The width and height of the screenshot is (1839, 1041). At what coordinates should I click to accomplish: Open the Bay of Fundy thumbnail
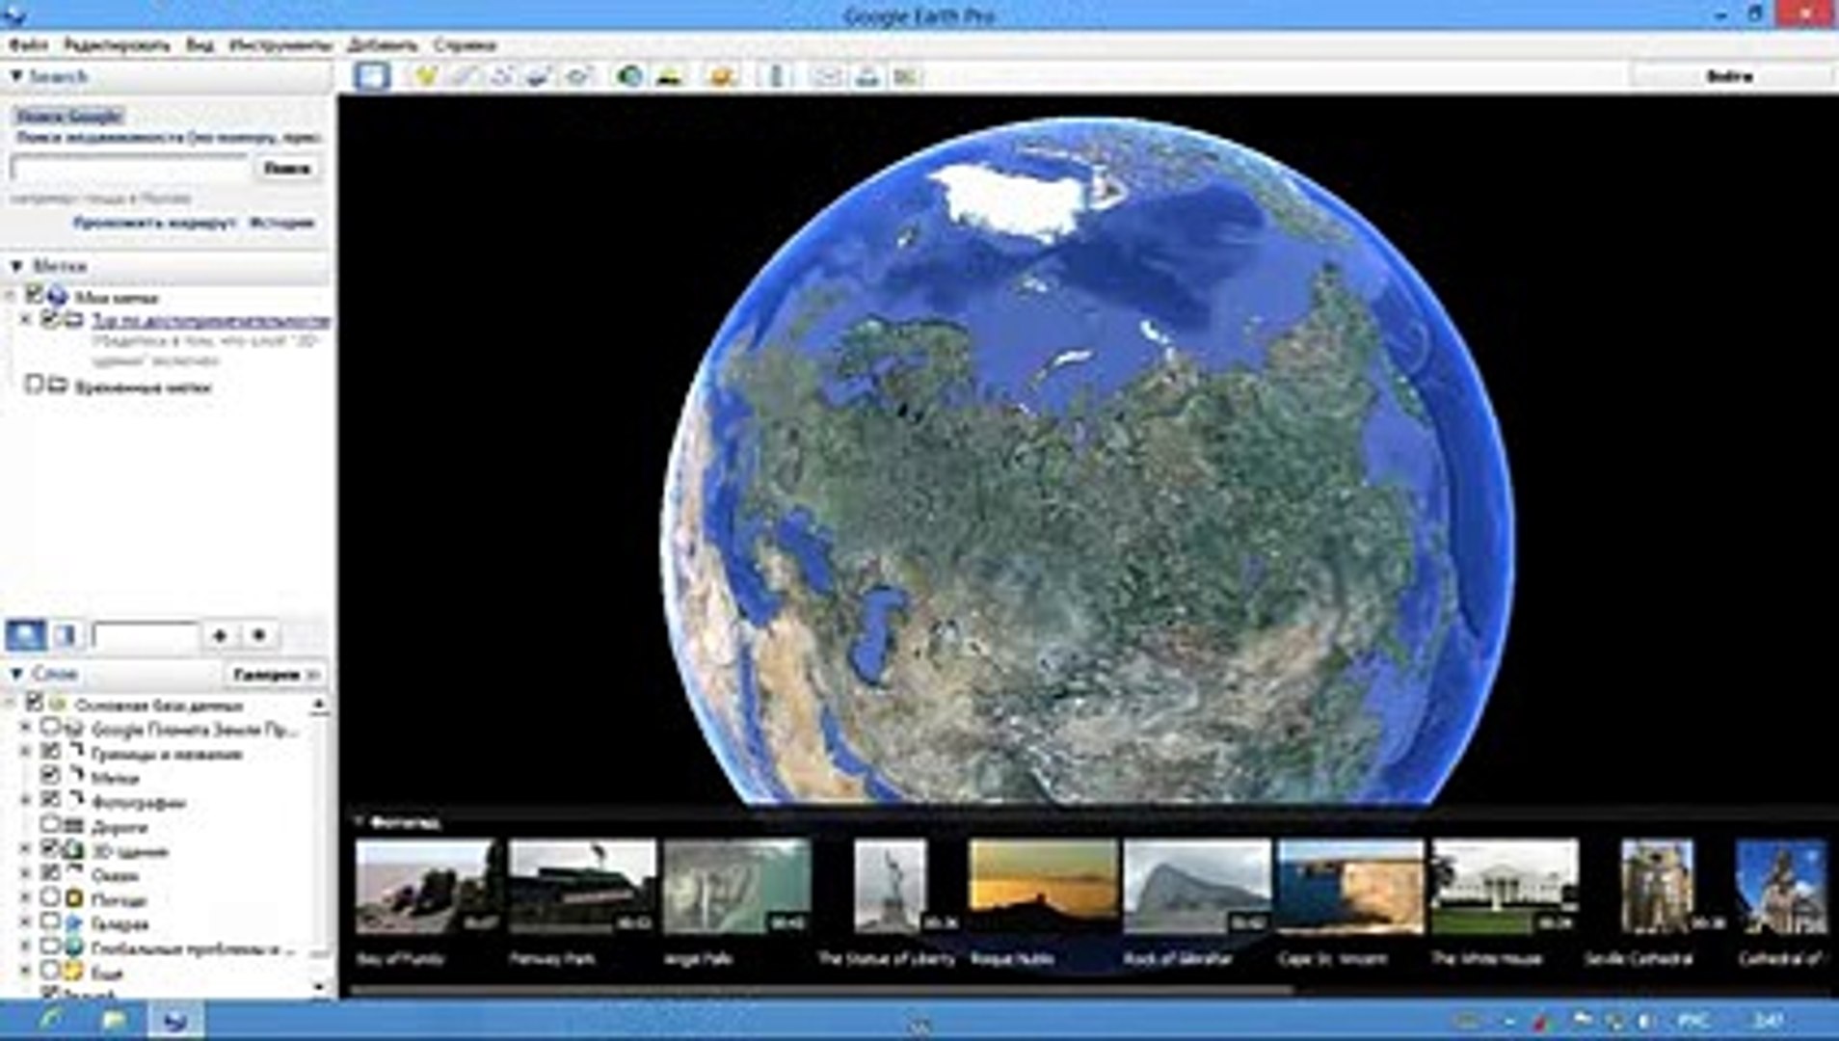click(x=428, y=887)
